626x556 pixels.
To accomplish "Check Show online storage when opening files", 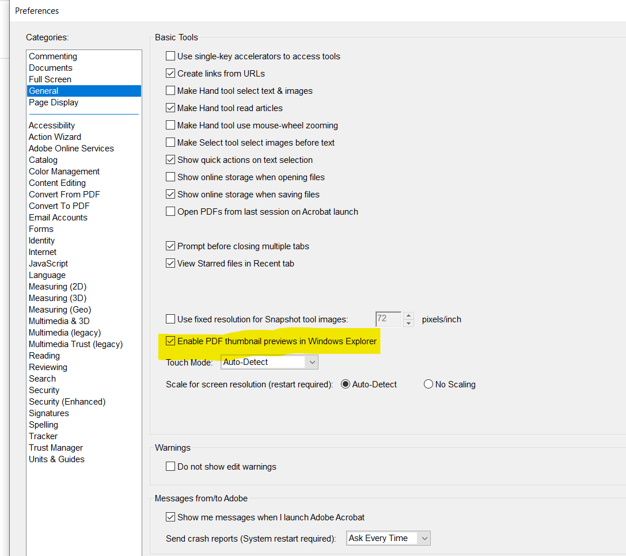I will pyautogui.click(x=170, y=177).
